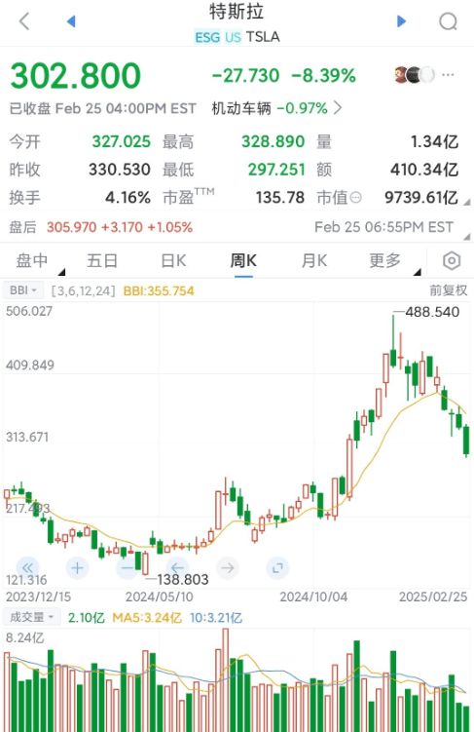This screenshot has width=474, height=732.
Task: Tap the BBI:355.754 value
Action: point(159,290)
